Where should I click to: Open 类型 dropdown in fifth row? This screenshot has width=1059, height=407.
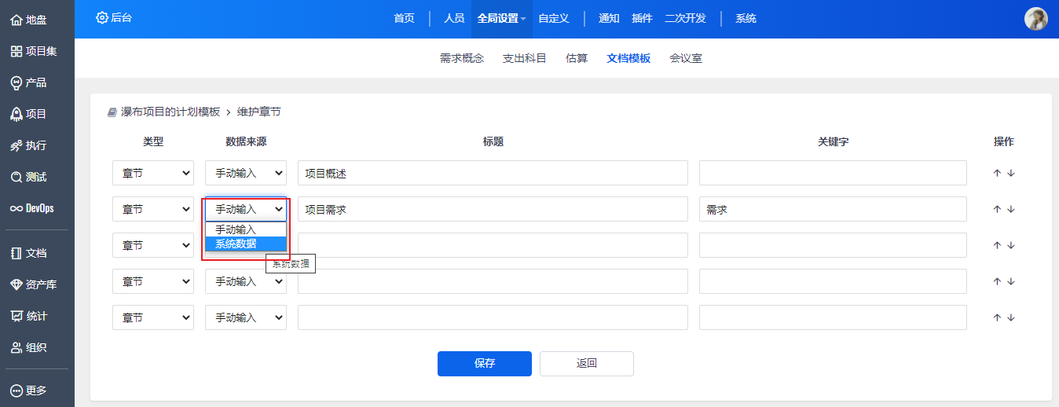[x=153, y=317]
